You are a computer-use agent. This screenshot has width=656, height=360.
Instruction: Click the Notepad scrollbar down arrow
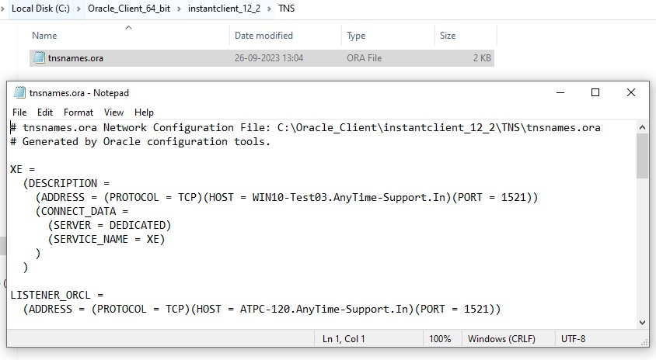click(642, 322)
